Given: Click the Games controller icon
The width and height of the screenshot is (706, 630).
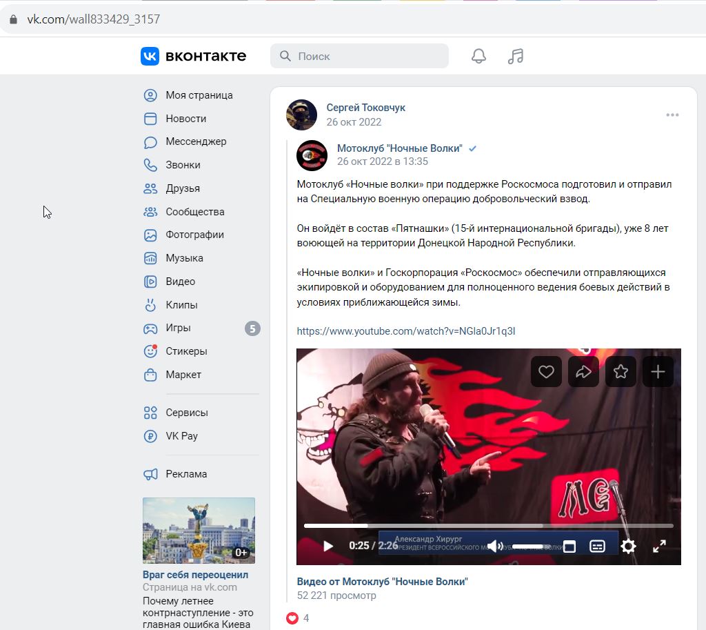Looking at the screenshot, I should [x=150, y=328].
